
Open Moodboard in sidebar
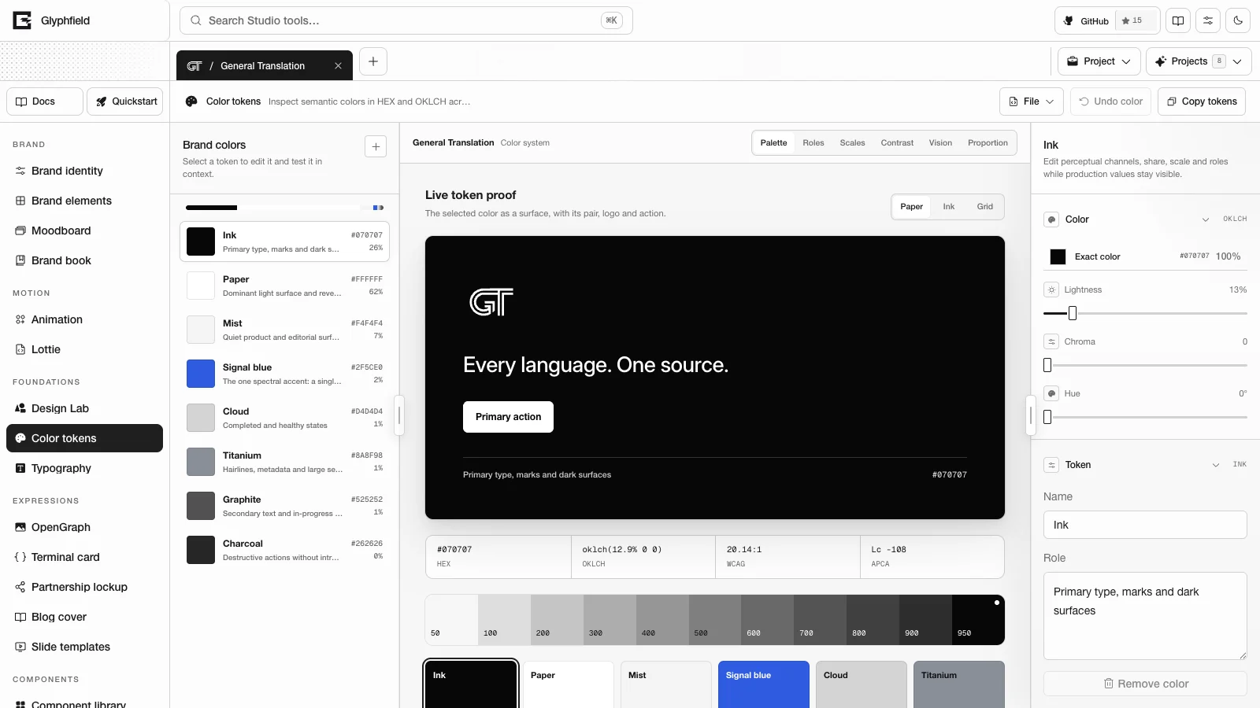[84, 230]
